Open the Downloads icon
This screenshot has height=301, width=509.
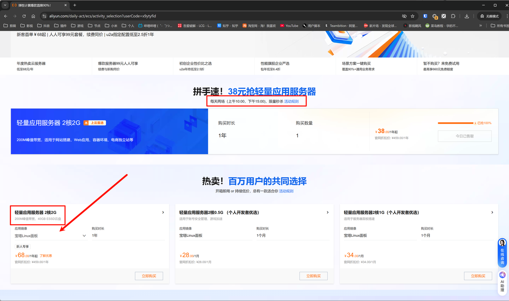click(467, 16)
